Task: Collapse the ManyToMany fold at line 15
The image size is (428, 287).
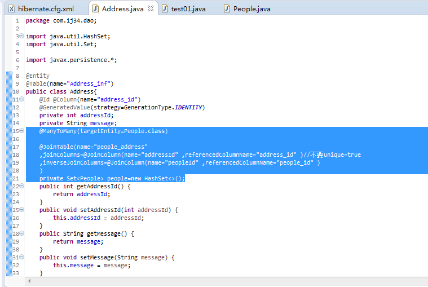Action: [x=22, y=131]
